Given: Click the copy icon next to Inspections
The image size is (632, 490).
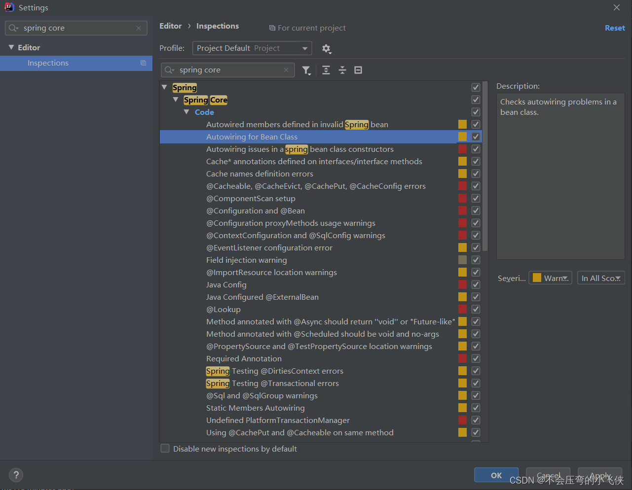Looking at the screenshot, I should tap(143, 63).
